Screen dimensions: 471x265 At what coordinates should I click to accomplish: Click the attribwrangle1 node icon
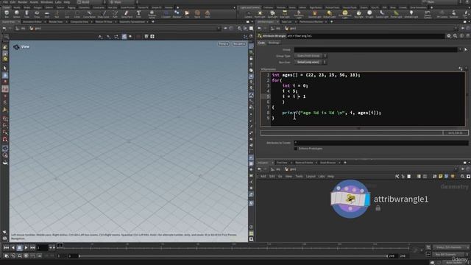click(350, 199)
